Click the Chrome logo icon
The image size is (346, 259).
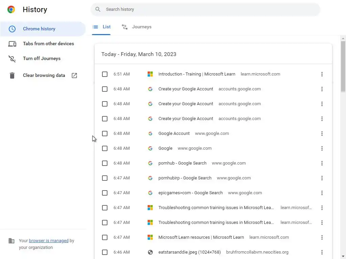click(x=11, y=9)
